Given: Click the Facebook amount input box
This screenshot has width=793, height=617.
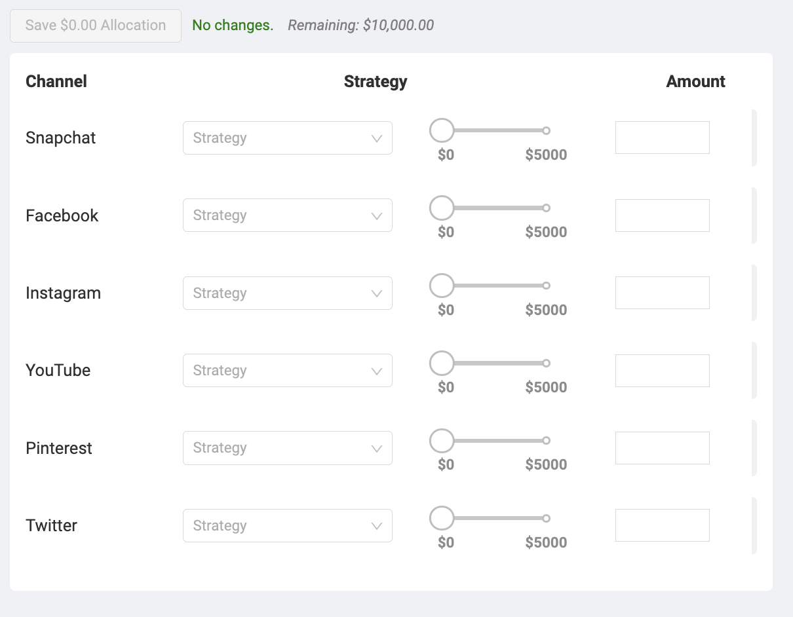Looking at the screenshot, I should click(662, 215).
